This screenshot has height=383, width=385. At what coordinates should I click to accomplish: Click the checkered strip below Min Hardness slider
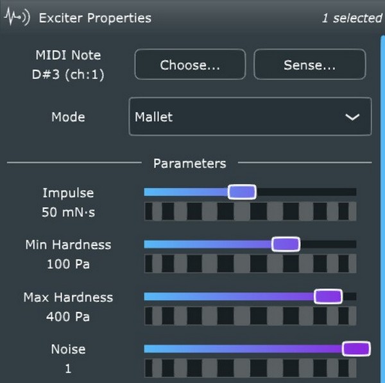(x=250, y=264)
